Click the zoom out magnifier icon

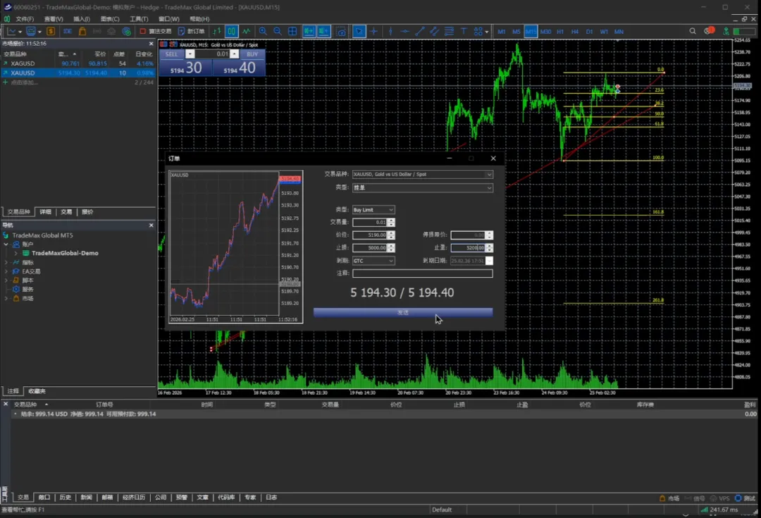[x=278, y=32]
